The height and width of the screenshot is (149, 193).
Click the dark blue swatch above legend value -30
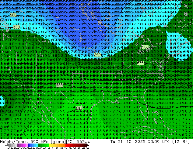29,145
